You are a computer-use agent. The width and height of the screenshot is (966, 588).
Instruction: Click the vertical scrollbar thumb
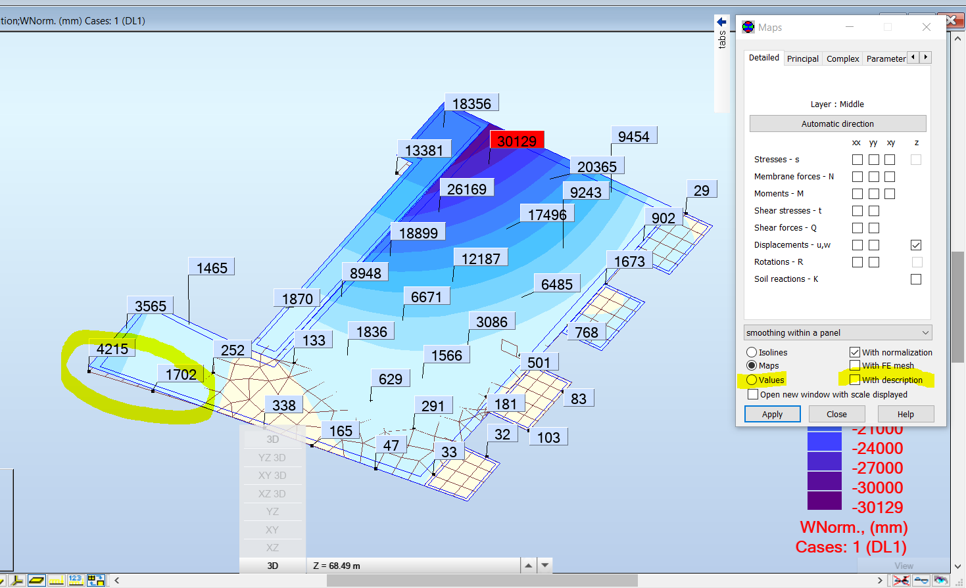pyautogui.click(x=958, y=307)
